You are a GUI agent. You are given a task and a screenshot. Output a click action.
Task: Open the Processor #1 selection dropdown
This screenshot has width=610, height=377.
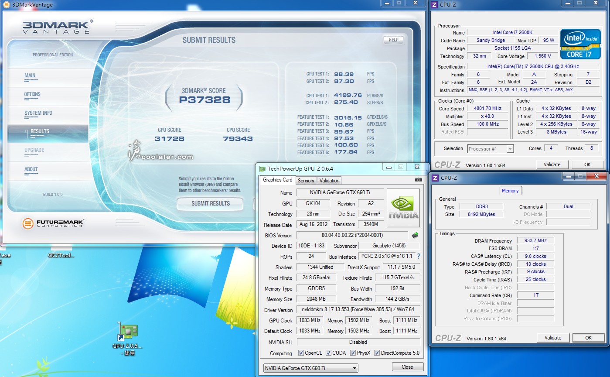(491, 149)
